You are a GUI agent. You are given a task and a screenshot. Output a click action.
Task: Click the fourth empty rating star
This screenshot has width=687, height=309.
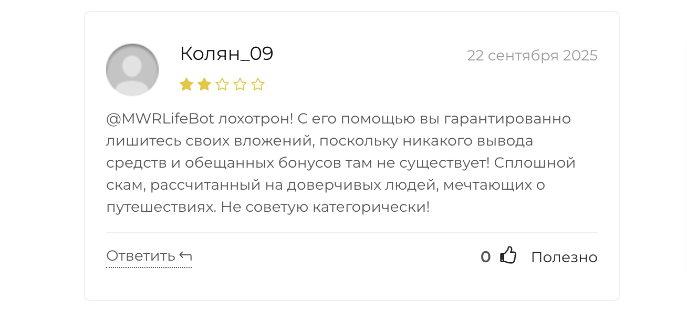pyautogui.click(x=240, y=85)
